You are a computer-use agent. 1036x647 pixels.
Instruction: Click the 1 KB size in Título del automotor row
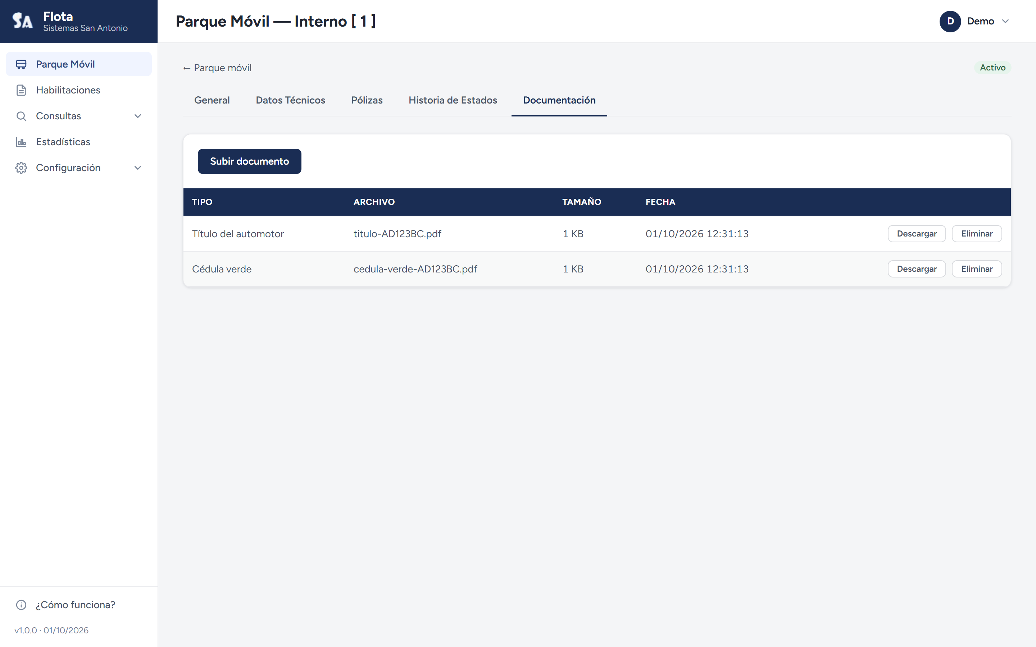(573, 234)
